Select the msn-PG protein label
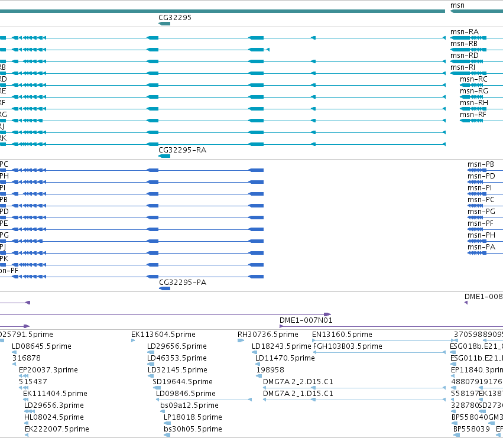 tap(481, 212)
